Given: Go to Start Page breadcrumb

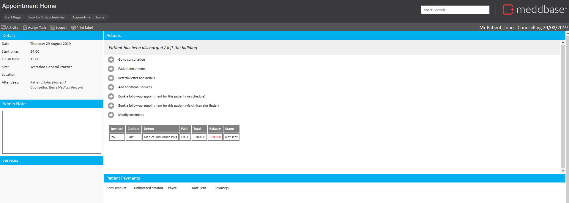Looking at the screenshot, I should [12, 17].
